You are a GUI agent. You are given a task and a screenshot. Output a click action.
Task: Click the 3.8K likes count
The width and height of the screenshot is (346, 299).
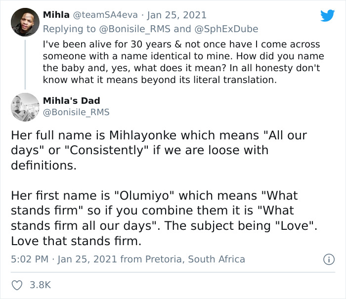point(41,285)
